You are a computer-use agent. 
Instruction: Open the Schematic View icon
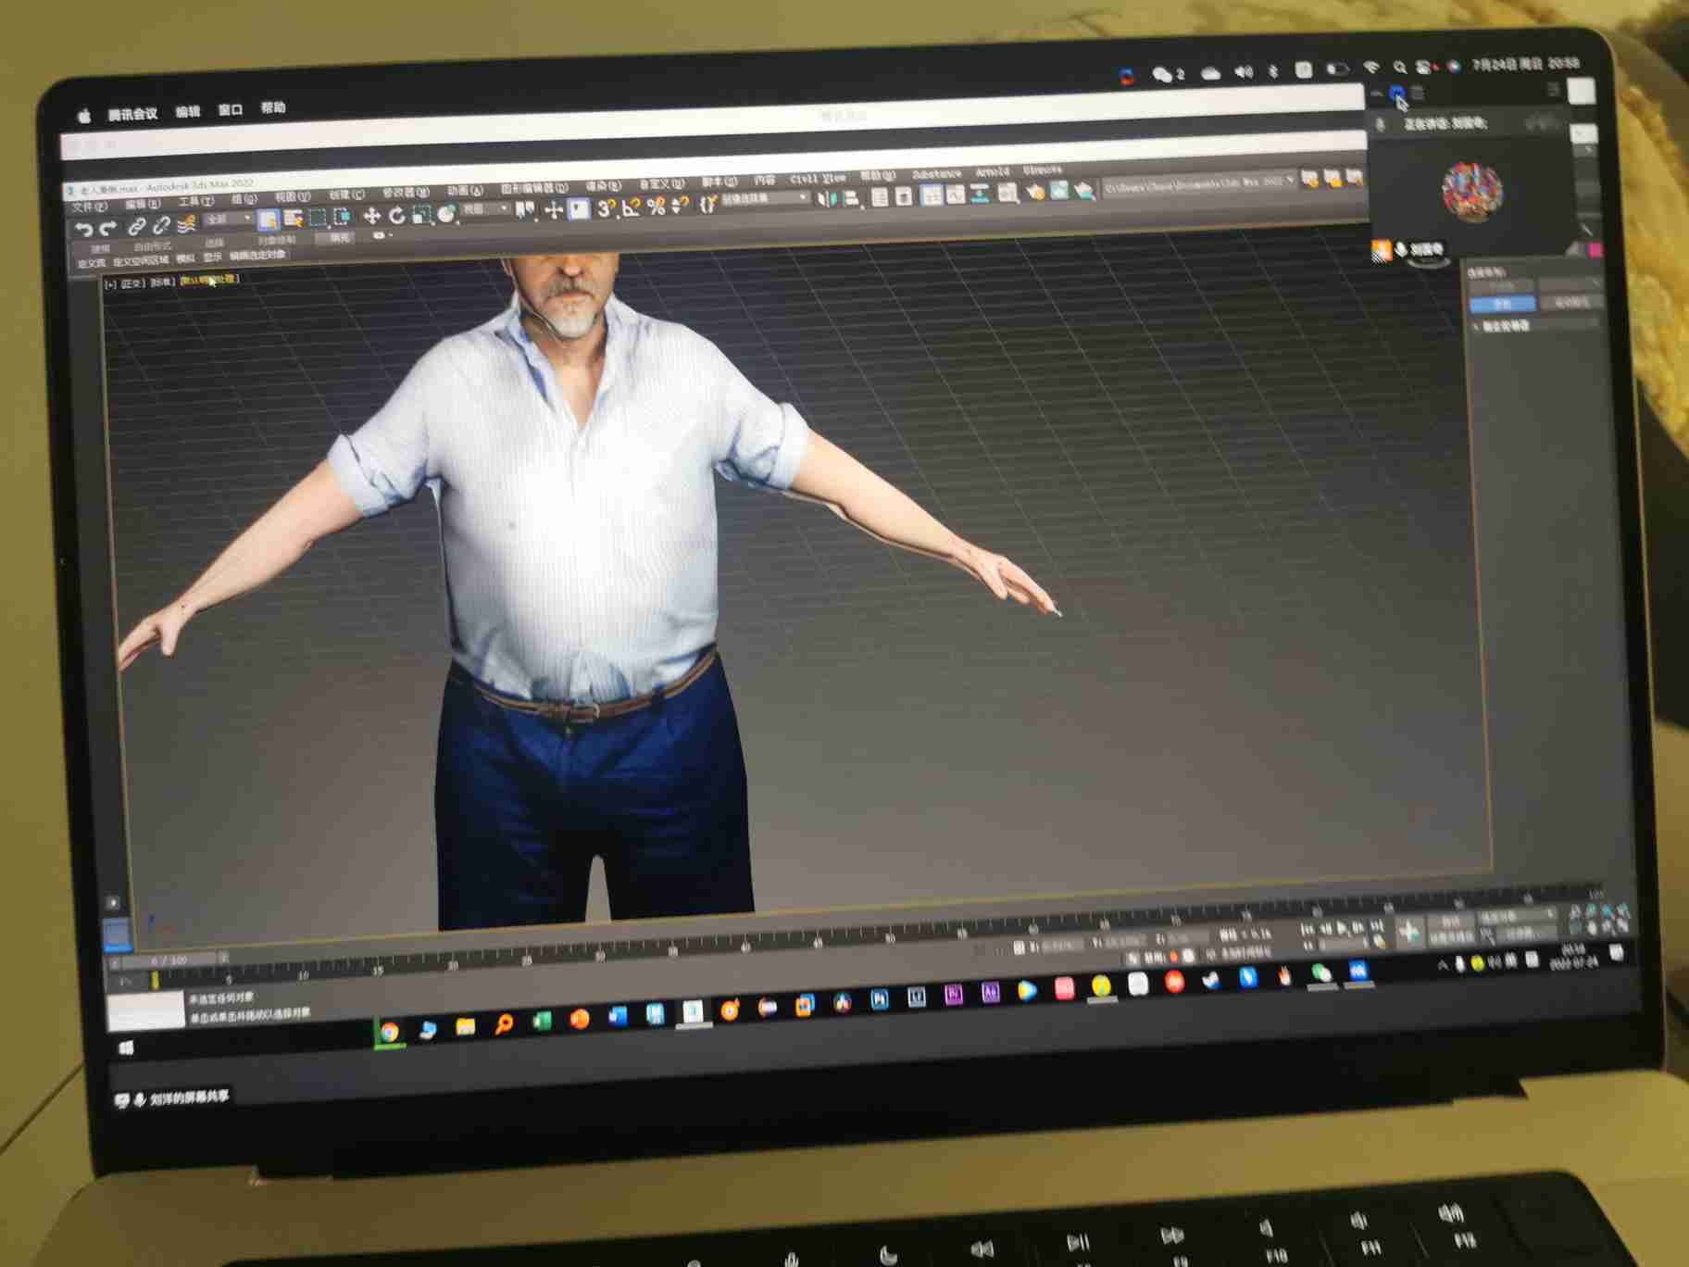980,194
